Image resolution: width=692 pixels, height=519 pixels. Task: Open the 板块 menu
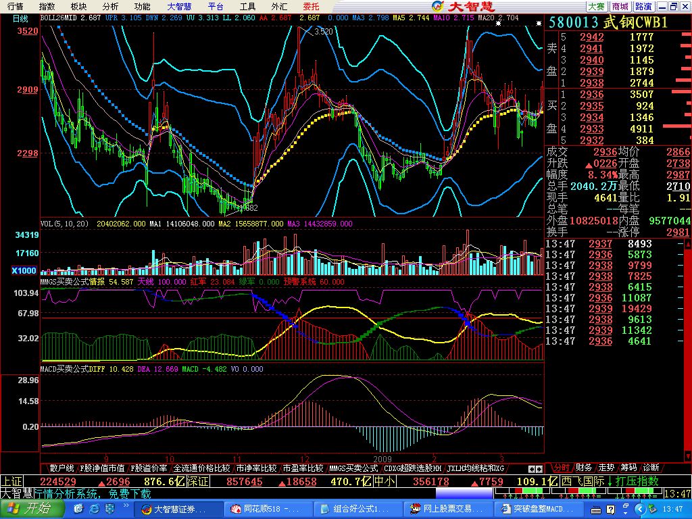pos(78,6)
